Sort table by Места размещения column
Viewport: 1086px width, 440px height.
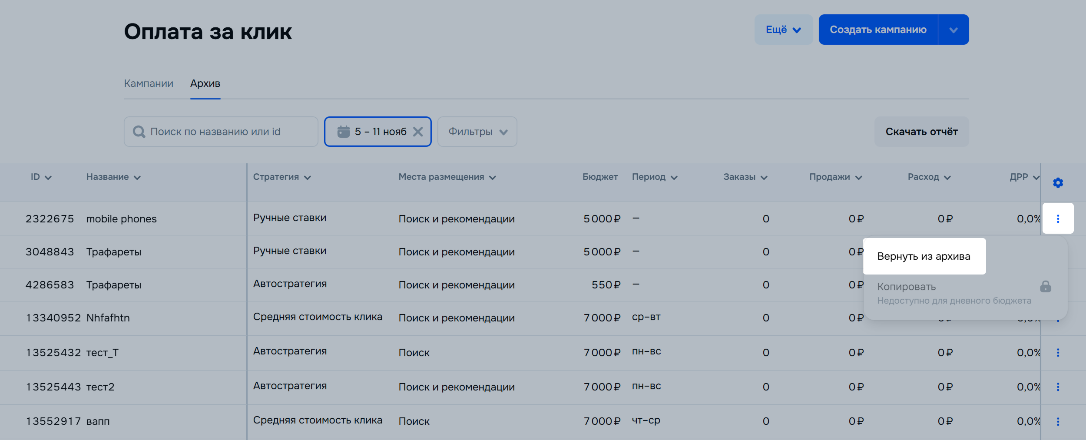447,177
